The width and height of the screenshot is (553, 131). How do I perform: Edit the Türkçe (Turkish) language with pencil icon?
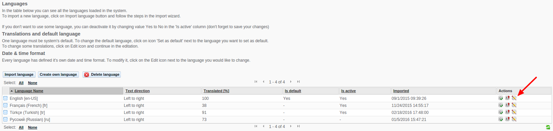click(514, 112)
